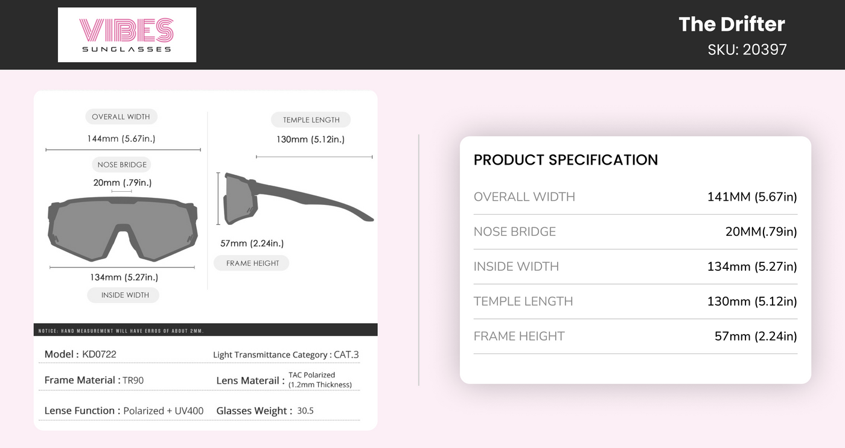Click the front-view sunglasses image
Screen dimensions: 845x448
pyautogui.click(x=123, y=229)
